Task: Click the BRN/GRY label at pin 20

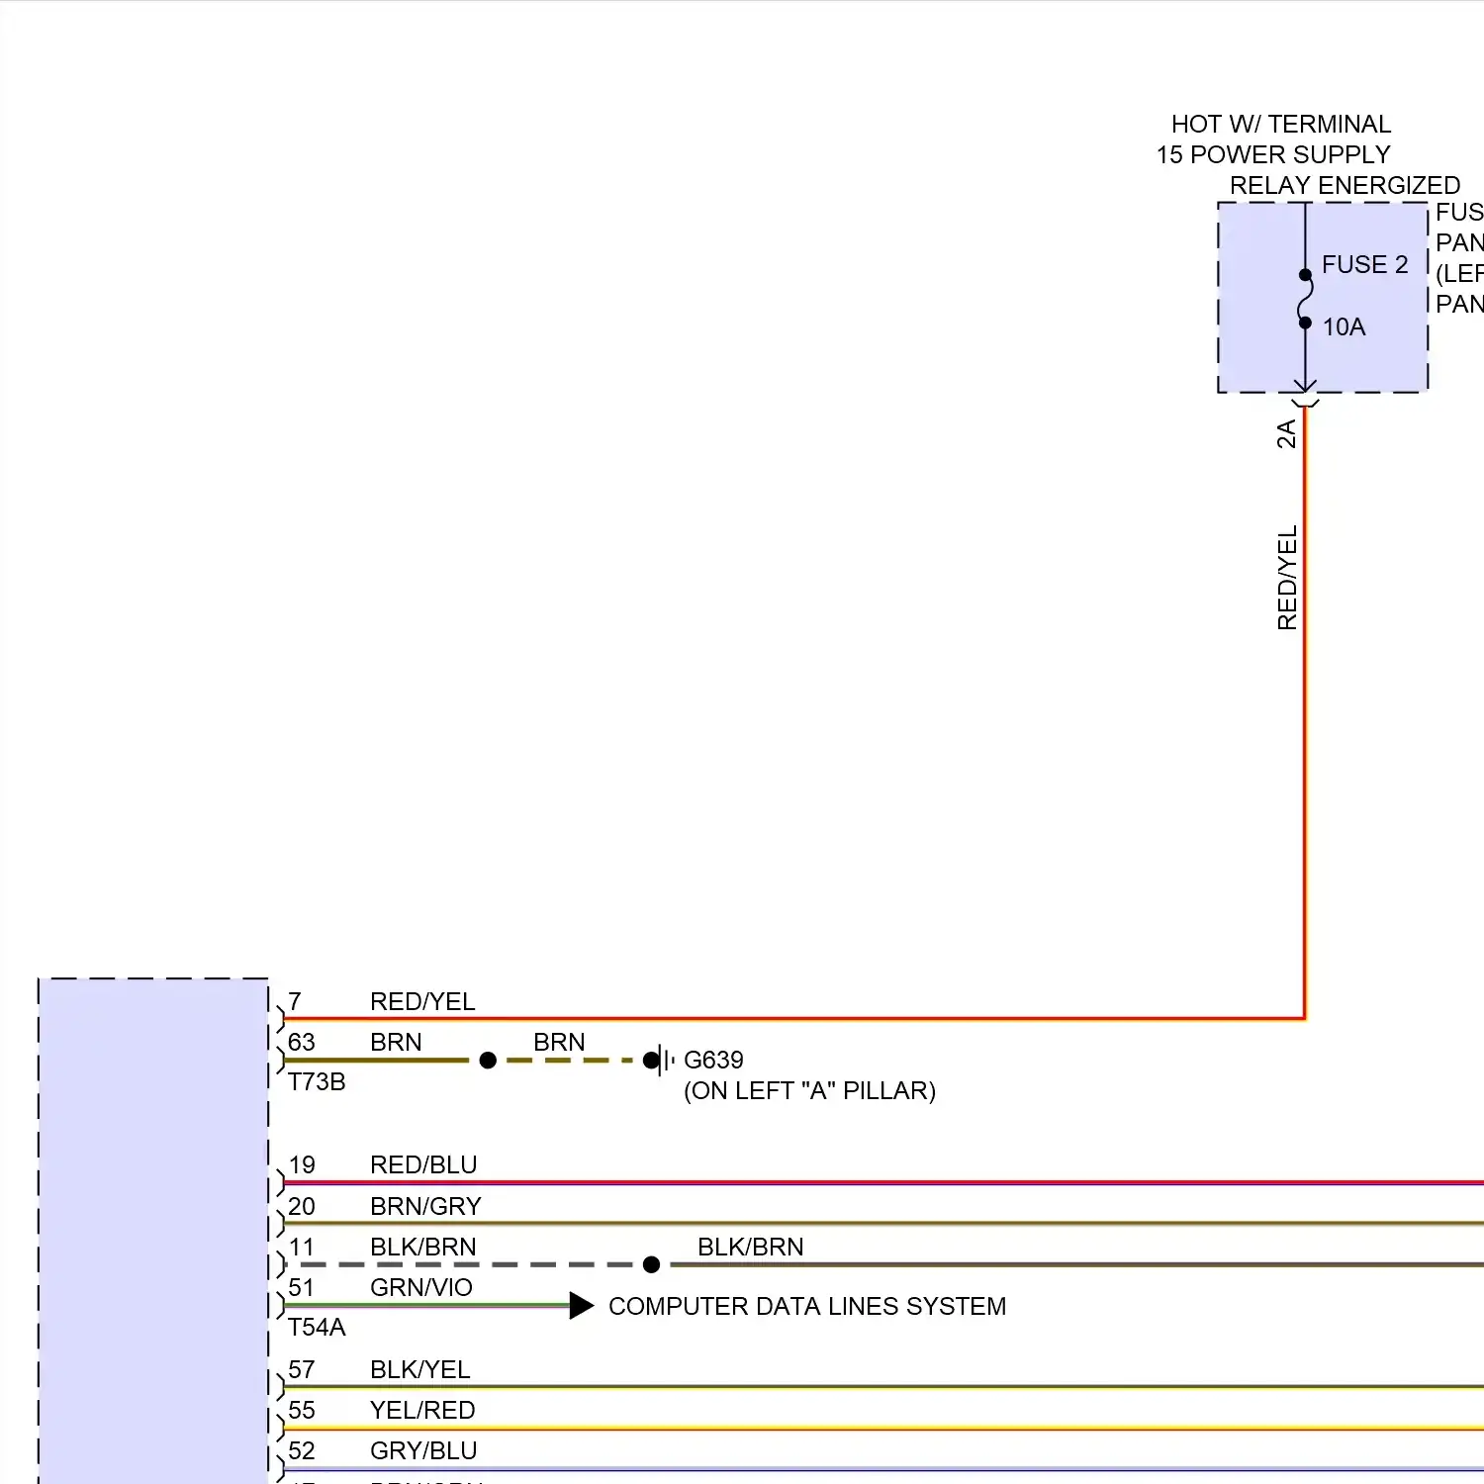Action: (425, 1207)
